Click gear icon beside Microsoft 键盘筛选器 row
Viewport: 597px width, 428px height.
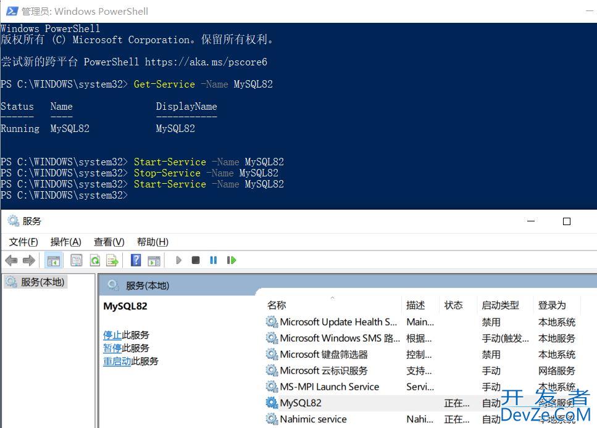272,355
